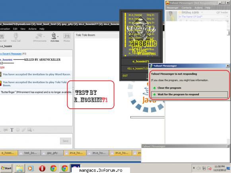Launch Windows Media Player from the taskbar
The height and width of the screenshot is (173, 231).
pyautogui.click(x=31, y=168)
